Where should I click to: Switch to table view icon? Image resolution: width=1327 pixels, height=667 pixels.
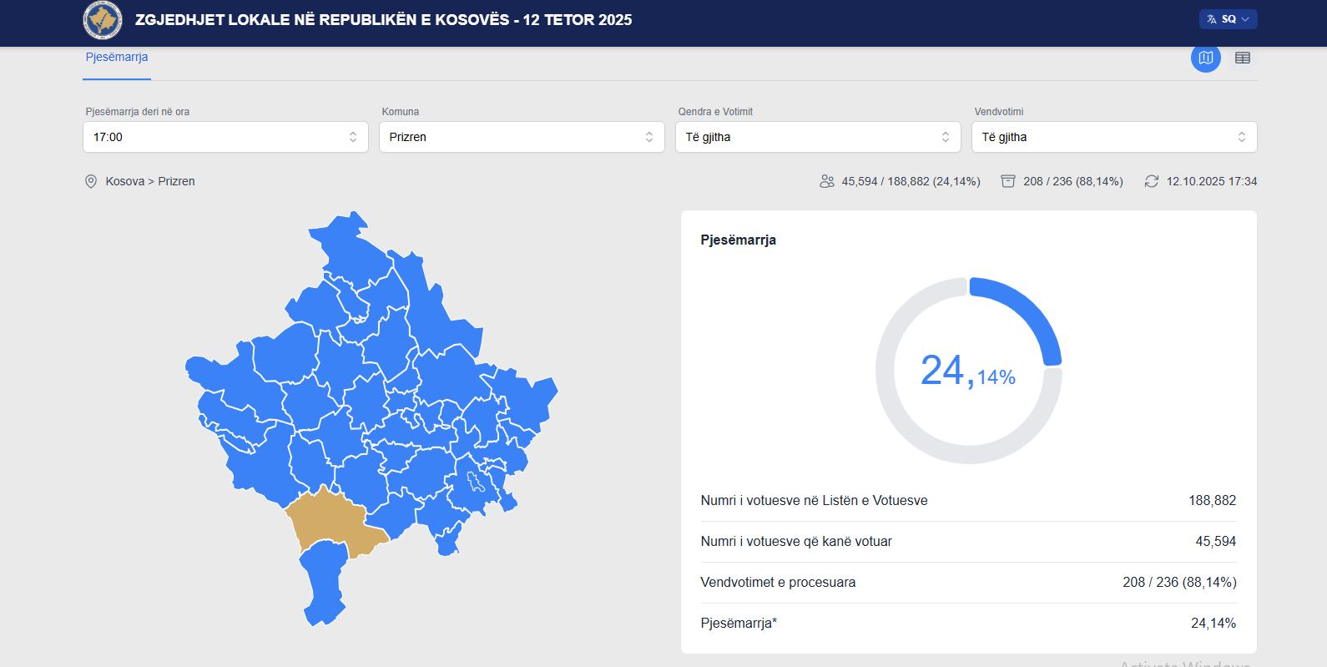point(1242,58)
